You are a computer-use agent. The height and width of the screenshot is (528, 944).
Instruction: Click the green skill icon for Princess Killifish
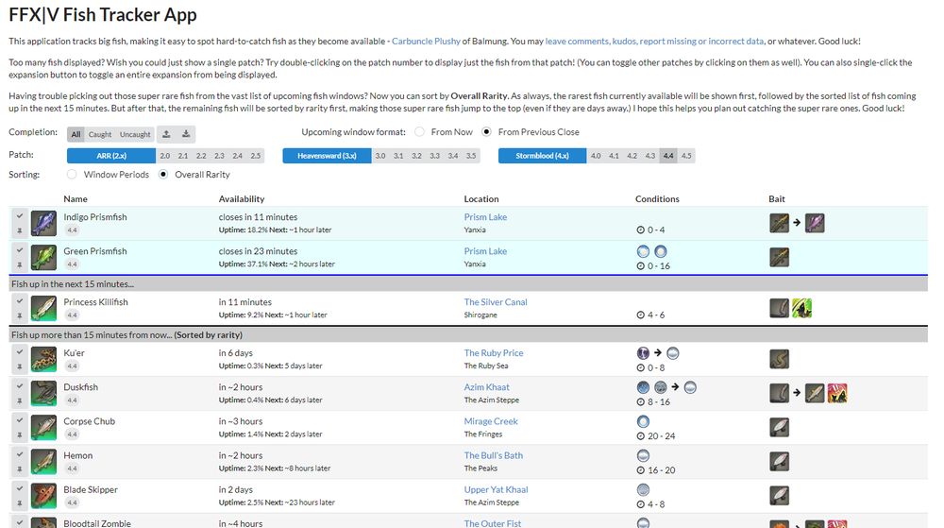(x=801, y=308)
